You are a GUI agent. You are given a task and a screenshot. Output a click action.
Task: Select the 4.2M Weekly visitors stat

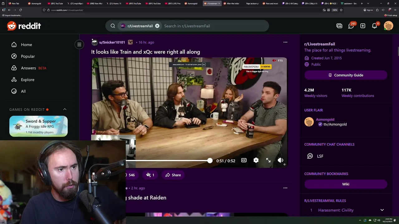(x=316, y=93)
